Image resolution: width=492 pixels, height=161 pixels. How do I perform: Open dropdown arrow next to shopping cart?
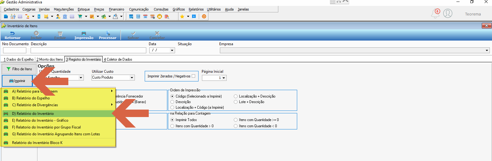tap(86, 16)
